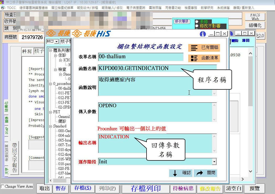Click the function description scrollbar down arrow

click(214, 93)
